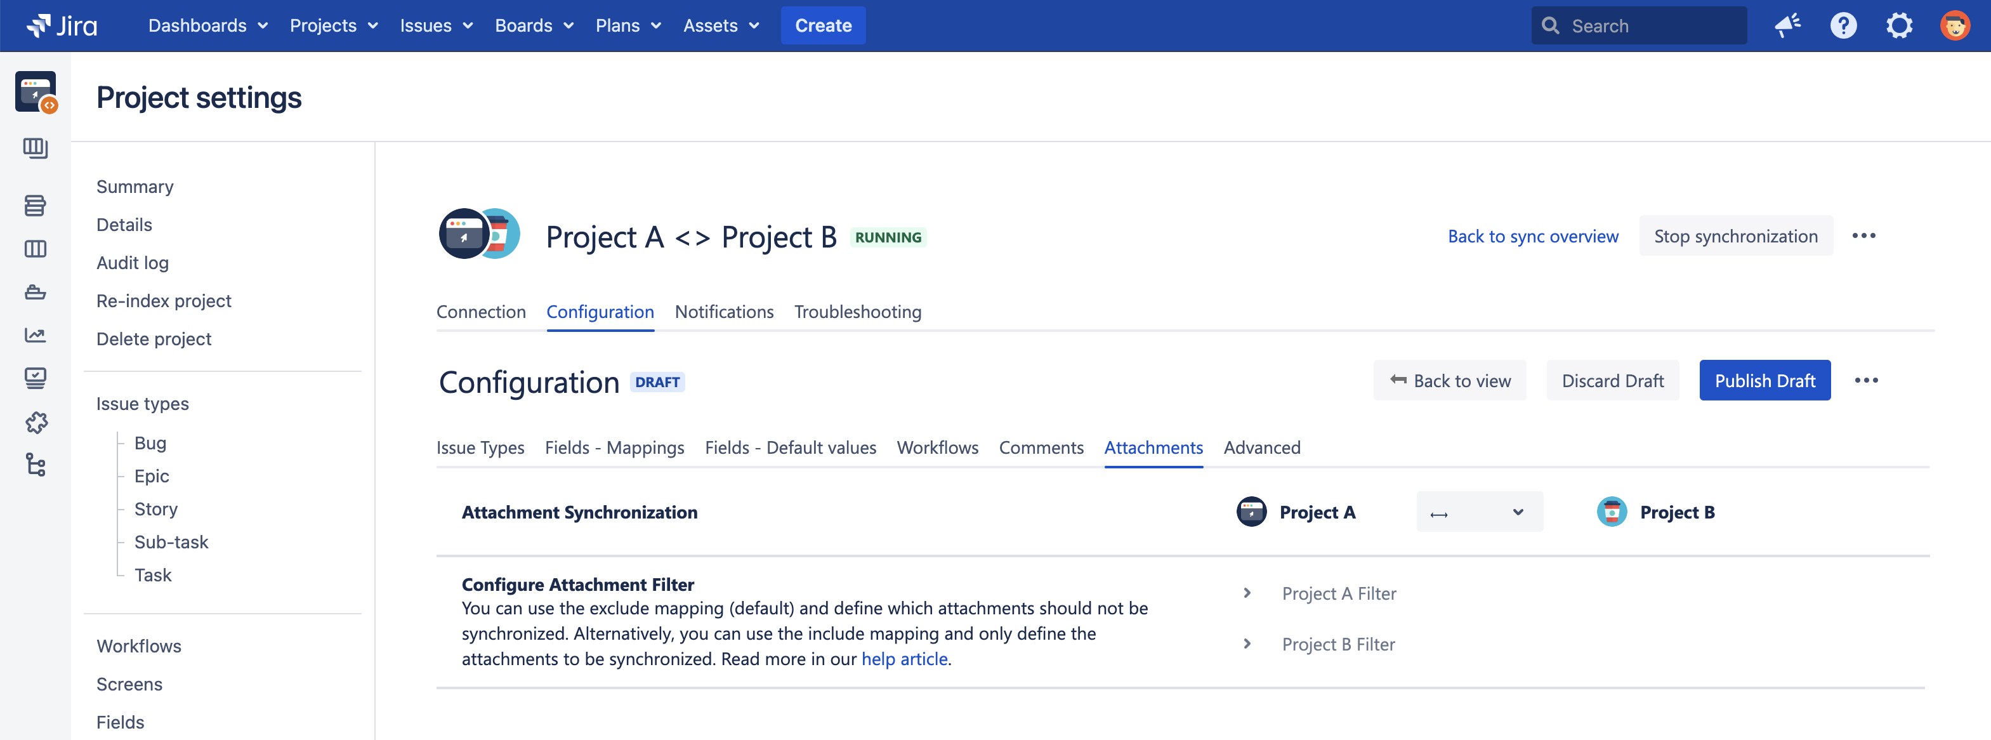The height and width of the screenshot is (740, 1991).
Task: Click the help article link
Action: [x=904, y=659]
